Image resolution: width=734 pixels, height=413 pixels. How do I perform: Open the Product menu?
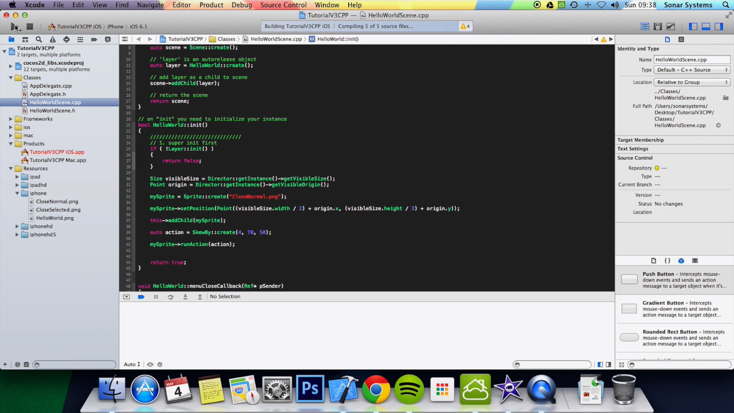click(x=211, y=5)
